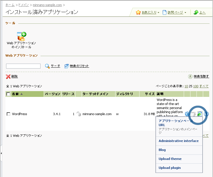Click the hide search chevron icon
Screen dimensions: 213x177
pos(190,77)
